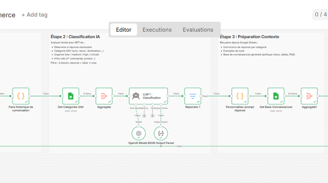Click the Output Parser connector of LLM node
Viewport: 328px width, 183px height.
(160, 104)
